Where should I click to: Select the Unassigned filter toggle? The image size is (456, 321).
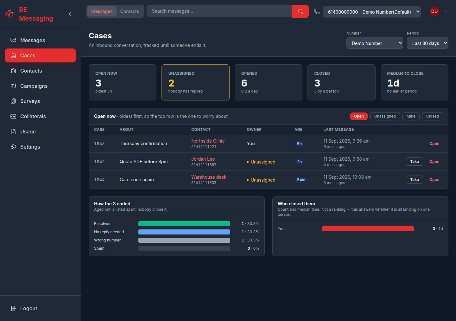click(x=385, y=116)
